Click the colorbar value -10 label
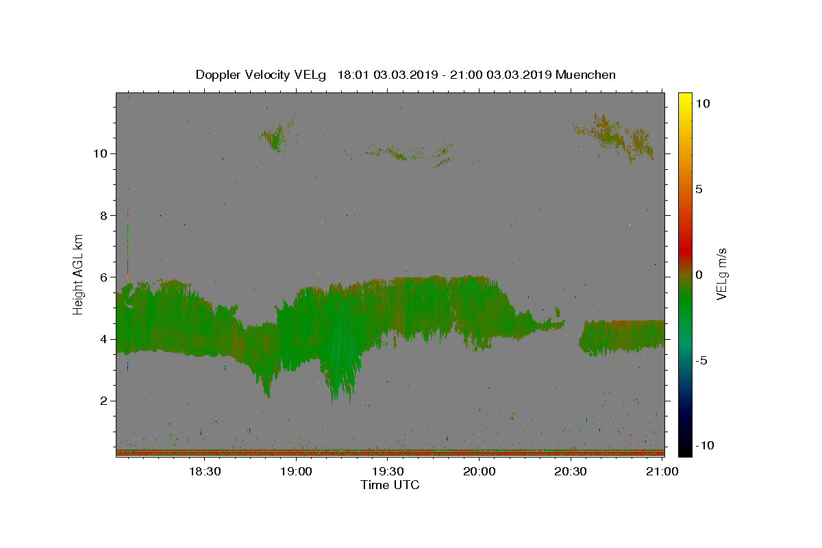This screenshot has width=822, height=548. [705, 445]
